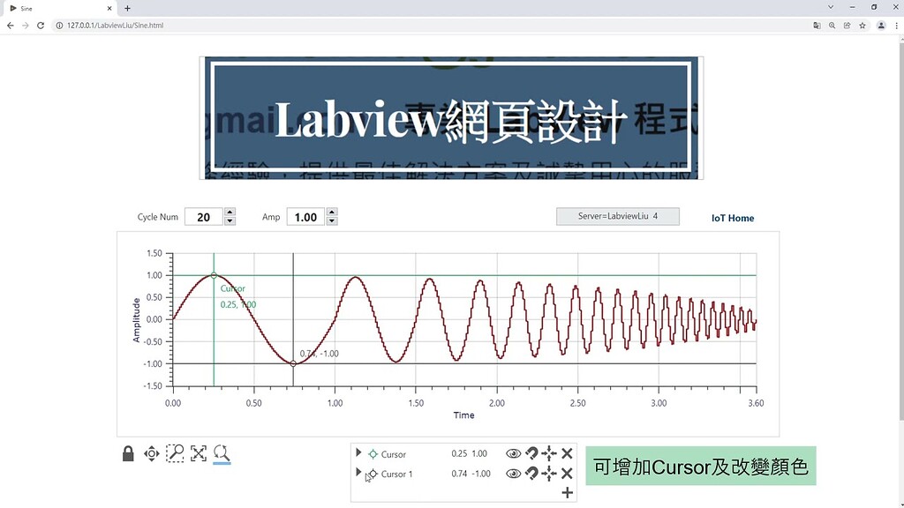Click the center-on-cursor crosshair for Cursor 1
This screenshot has width=904, height=508.
[550, 474]
